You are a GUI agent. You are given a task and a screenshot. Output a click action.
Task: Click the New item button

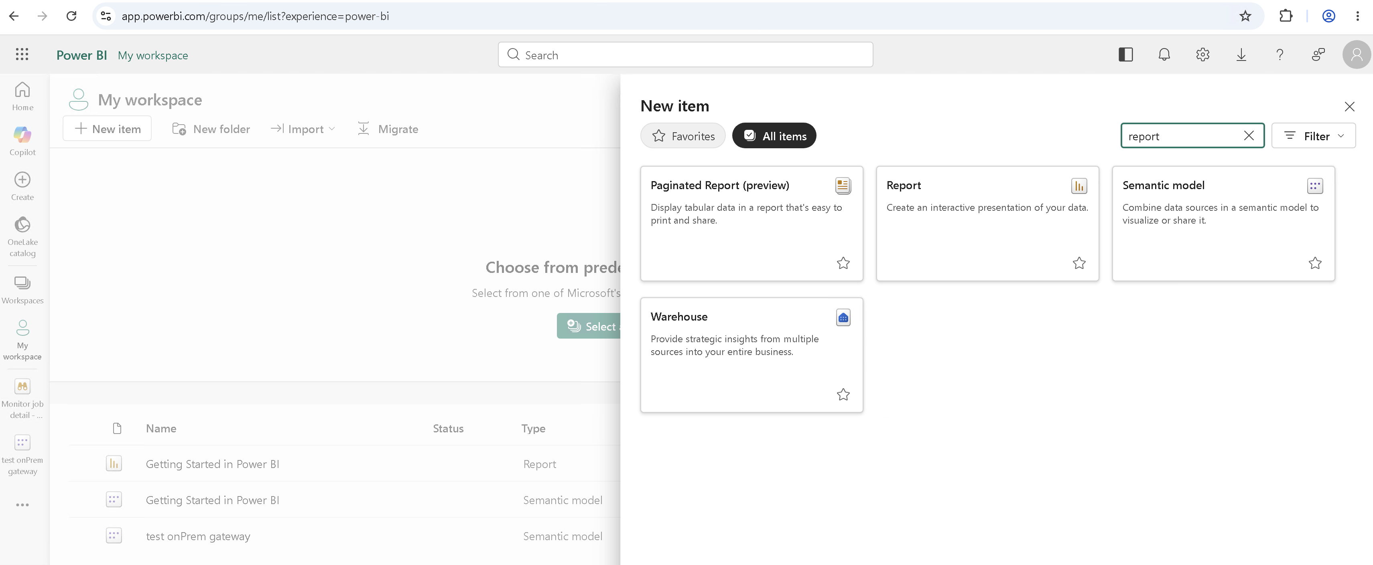click(x=107, y=129)
